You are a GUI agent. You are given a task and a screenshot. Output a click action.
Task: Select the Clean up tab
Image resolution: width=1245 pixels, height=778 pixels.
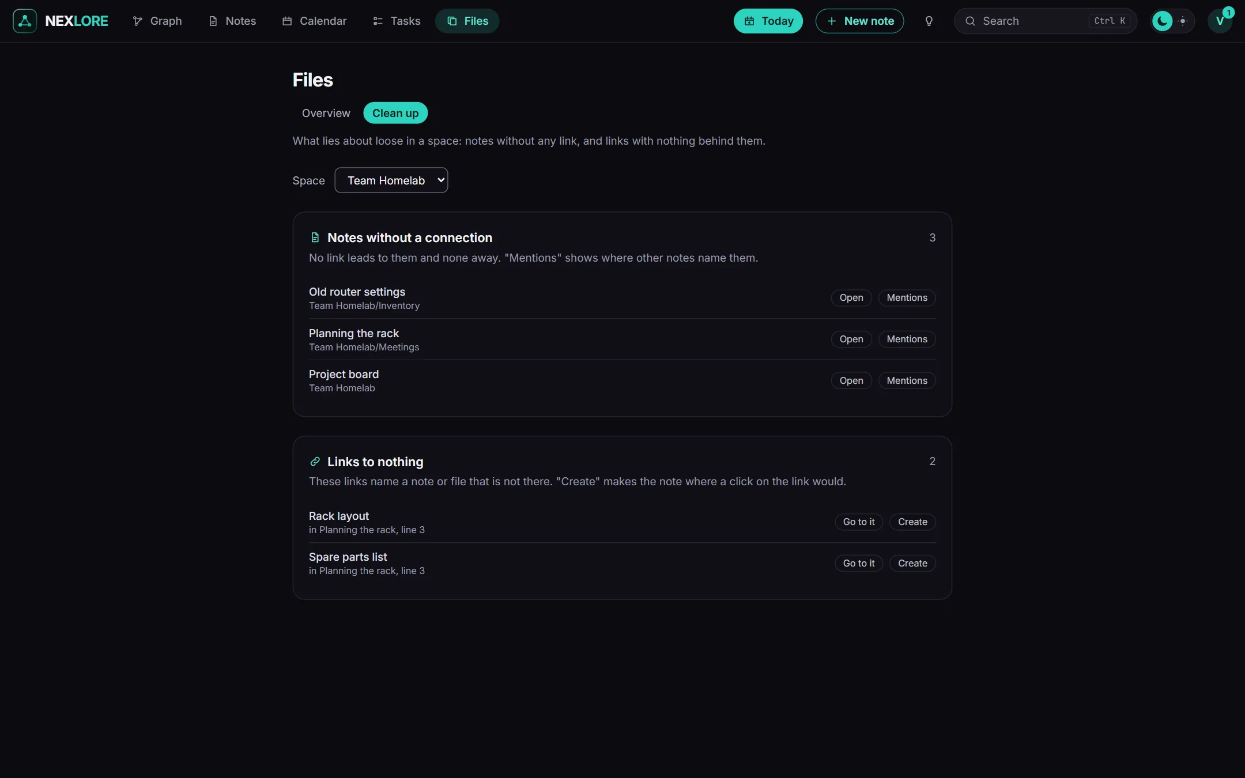coord(395,113)
